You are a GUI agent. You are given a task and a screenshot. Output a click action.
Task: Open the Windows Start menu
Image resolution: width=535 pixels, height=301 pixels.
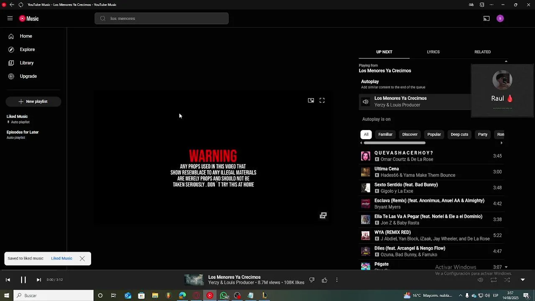coord(6,296)
